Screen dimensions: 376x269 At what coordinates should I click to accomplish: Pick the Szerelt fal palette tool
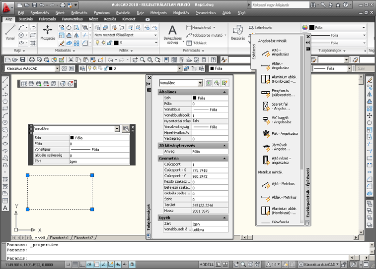pos(276,106)
